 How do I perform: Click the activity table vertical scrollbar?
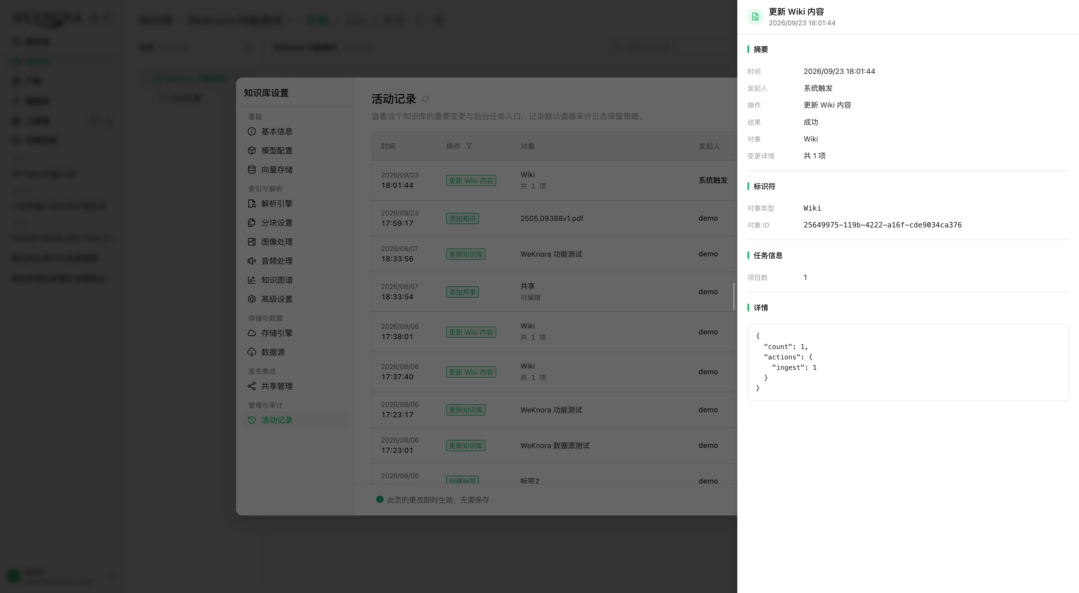[x=733, y=296]
